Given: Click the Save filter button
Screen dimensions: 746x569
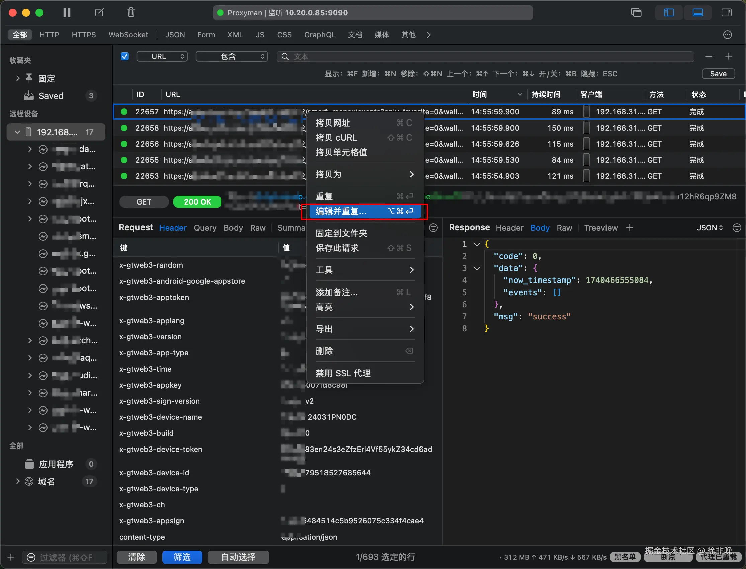Looking at the screenshot, I should tap(718, 74).
